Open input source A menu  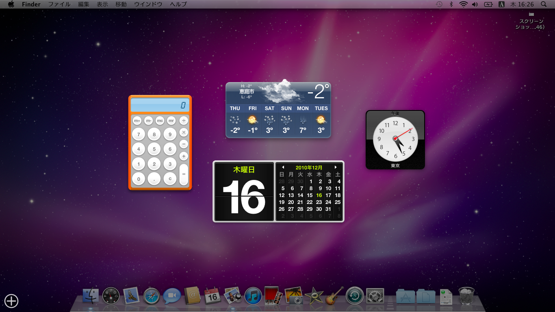tap(501, 4)
